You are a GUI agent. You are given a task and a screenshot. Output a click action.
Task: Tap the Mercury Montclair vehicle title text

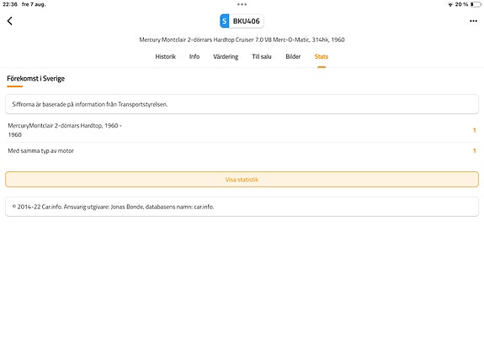pos(242,39)
